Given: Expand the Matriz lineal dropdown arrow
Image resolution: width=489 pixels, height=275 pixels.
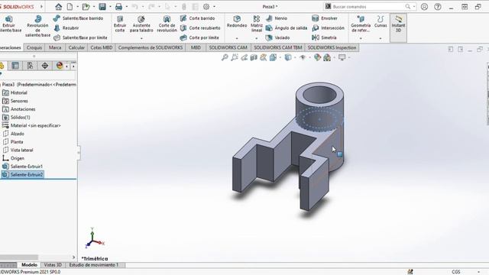Looking at the screenshot, I should 257,38.
